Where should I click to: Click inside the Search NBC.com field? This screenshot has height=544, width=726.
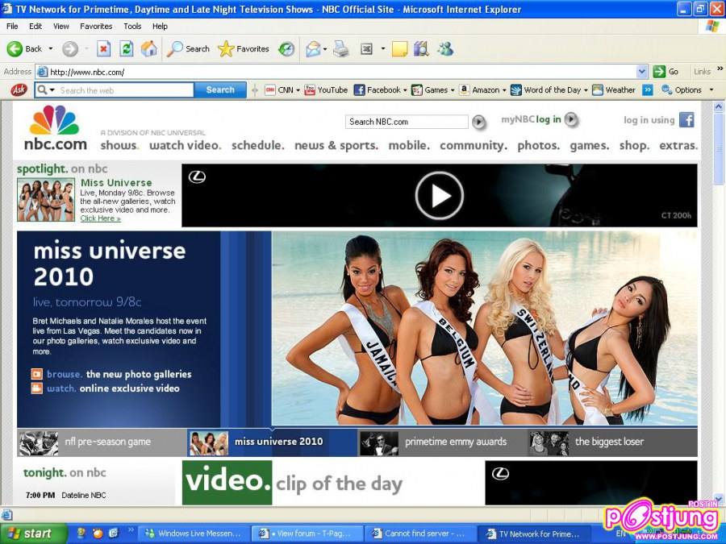pos(407,122)
